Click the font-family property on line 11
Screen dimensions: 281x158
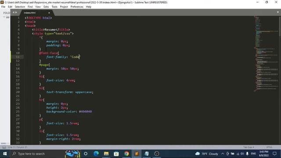click(57, 57)
